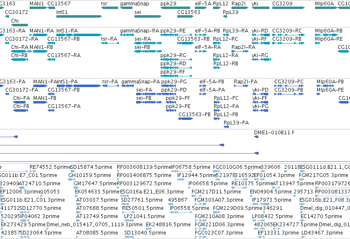Select protein MAN1-PB
350x239 pixels.
(40, 102)
